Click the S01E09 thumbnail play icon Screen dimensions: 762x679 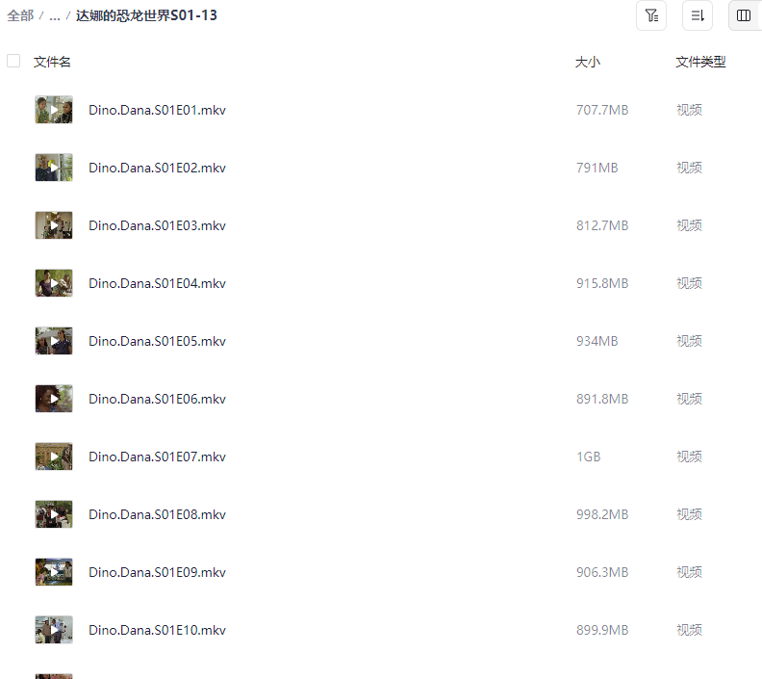tap(54, 571)
